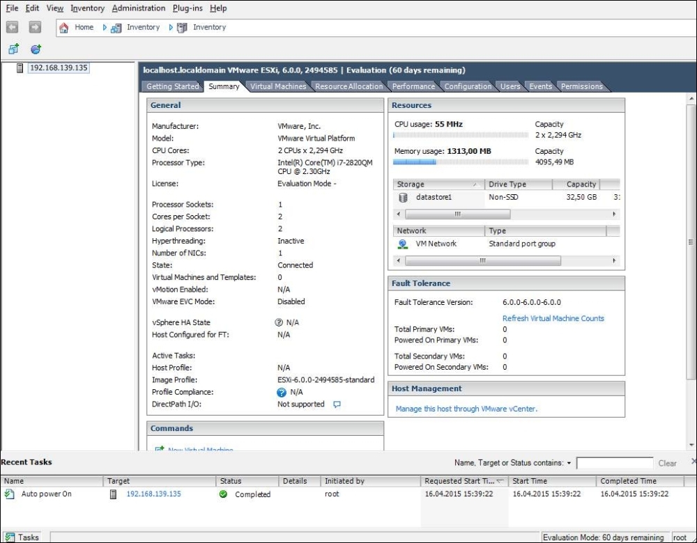The image size is (697, 543).
Task: Click the Clear filter button
Action: pyautogui.click(x=667, y=463)
